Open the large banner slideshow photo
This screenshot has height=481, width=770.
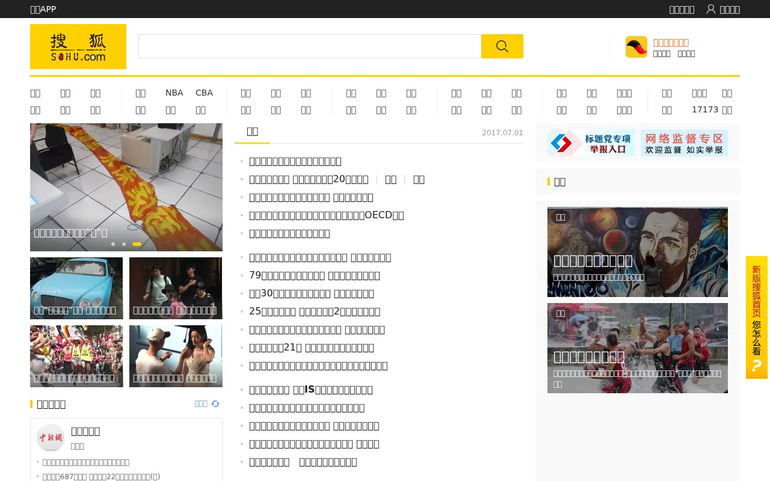[126, 187]
